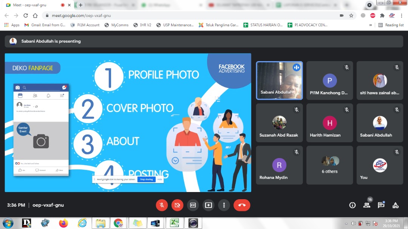This screenshot has height=229, width=408.
Task: Click Stop sharing button in sharing bar
Action: (146, 179)
